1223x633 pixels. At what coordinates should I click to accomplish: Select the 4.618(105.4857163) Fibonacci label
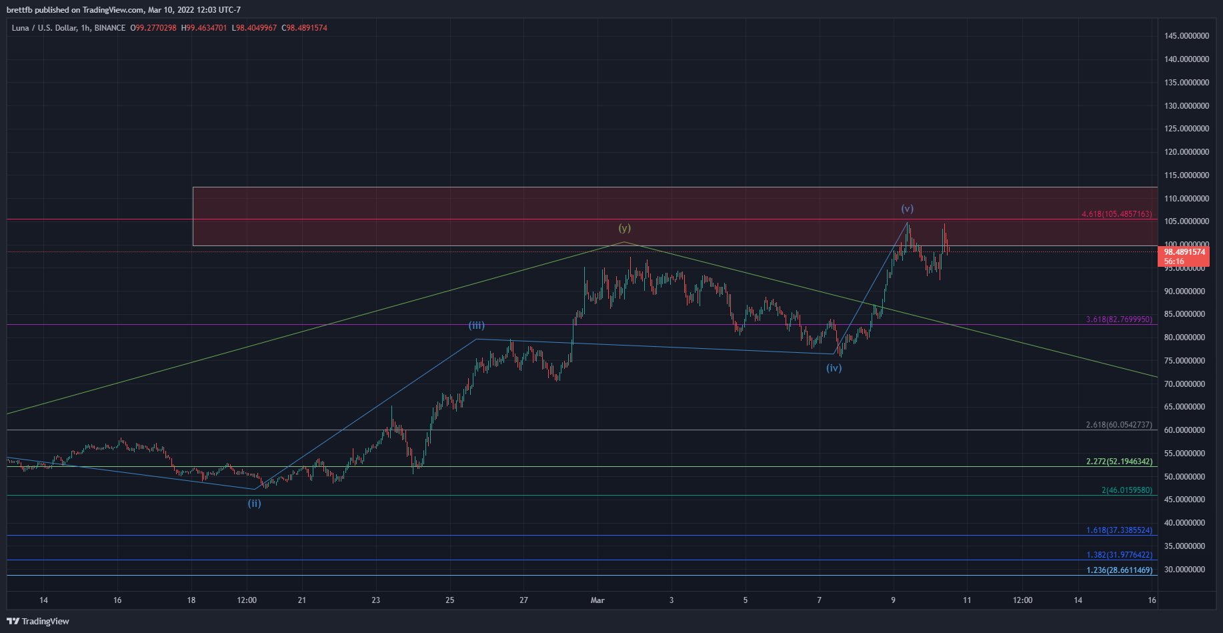click(x=1117, y=214)
